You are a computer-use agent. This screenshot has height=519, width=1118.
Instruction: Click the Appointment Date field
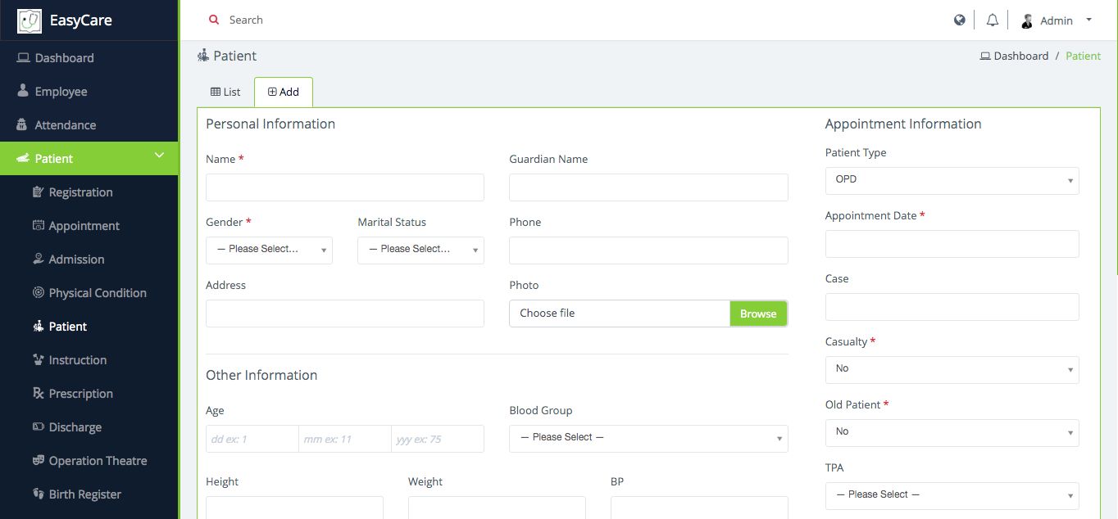coord(952,244)
